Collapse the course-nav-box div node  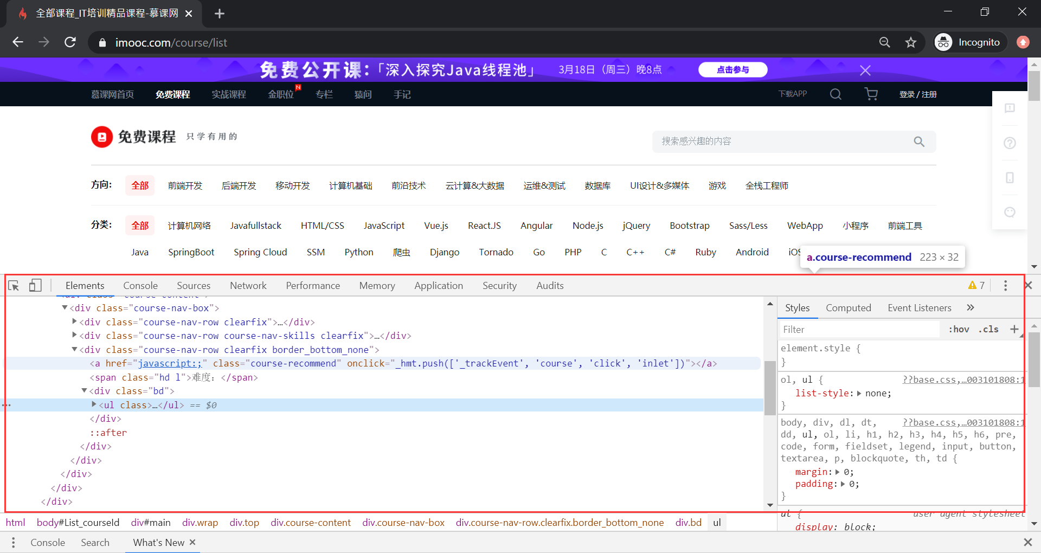tap(65, 307)
